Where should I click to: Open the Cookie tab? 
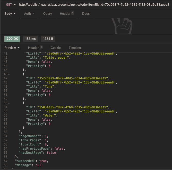(x=56, y=48)
